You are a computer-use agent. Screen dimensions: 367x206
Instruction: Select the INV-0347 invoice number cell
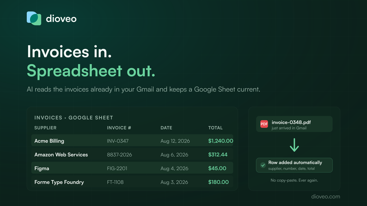coord(118,141)
